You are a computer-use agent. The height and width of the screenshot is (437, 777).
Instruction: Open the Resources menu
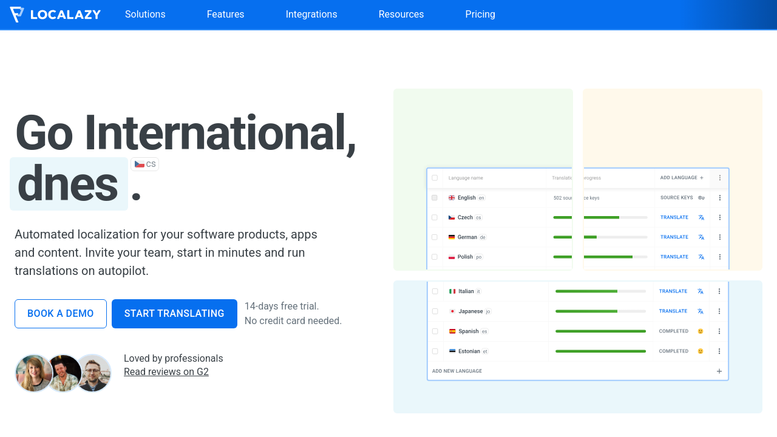401,15
